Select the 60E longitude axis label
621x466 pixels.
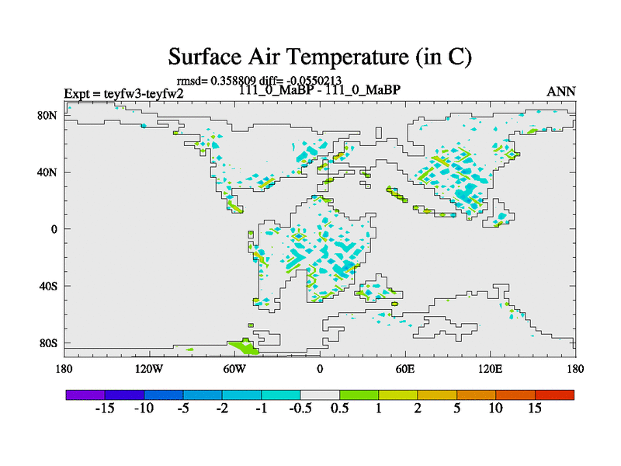(405, 368)
